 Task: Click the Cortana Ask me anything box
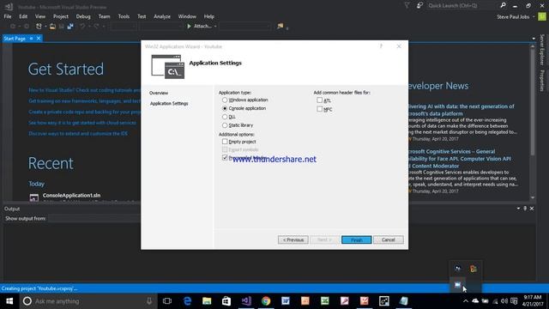(87, 301)
